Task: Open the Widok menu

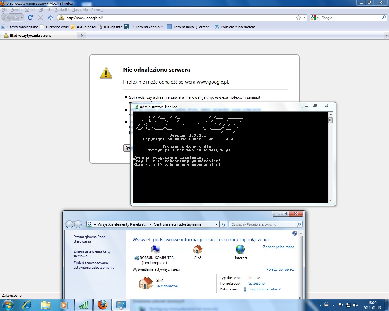Action: (30, 10)
